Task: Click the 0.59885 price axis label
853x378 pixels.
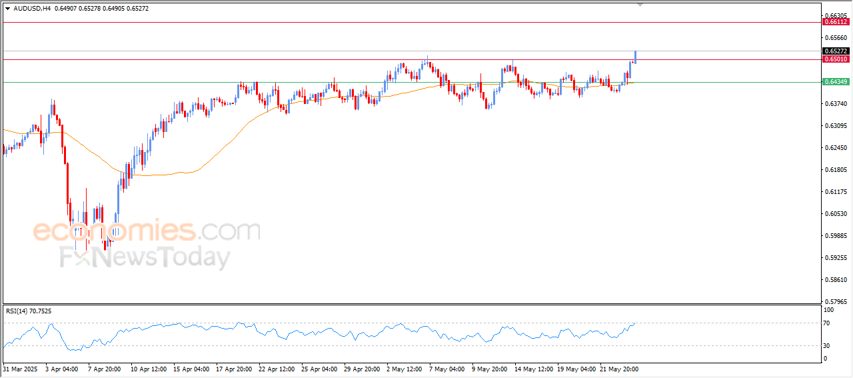Action: pos(836,236)
